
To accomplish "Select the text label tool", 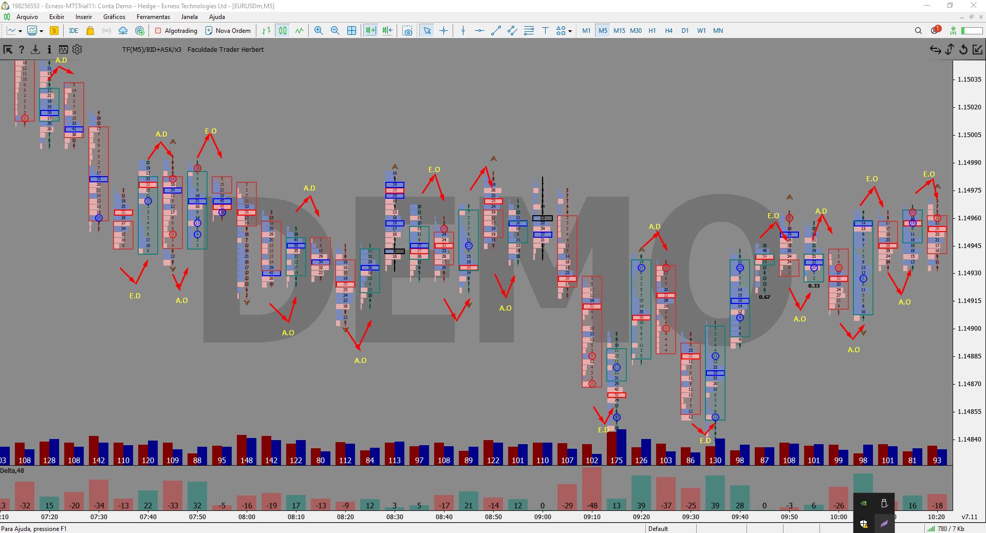I will (x=545, y=31).
